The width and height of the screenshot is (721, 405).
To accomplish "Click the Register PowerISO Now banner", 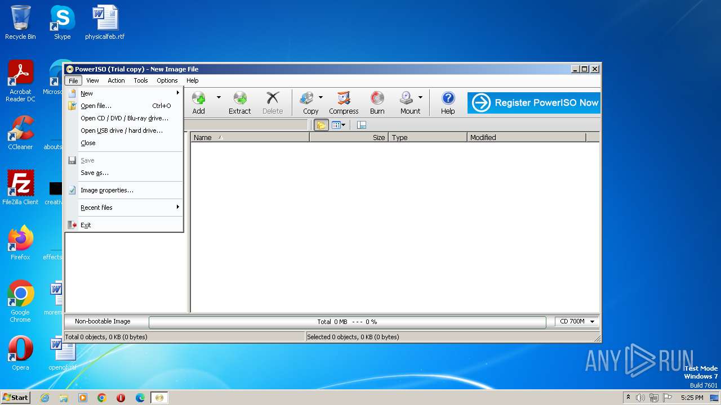I will [x=533, y=103].
